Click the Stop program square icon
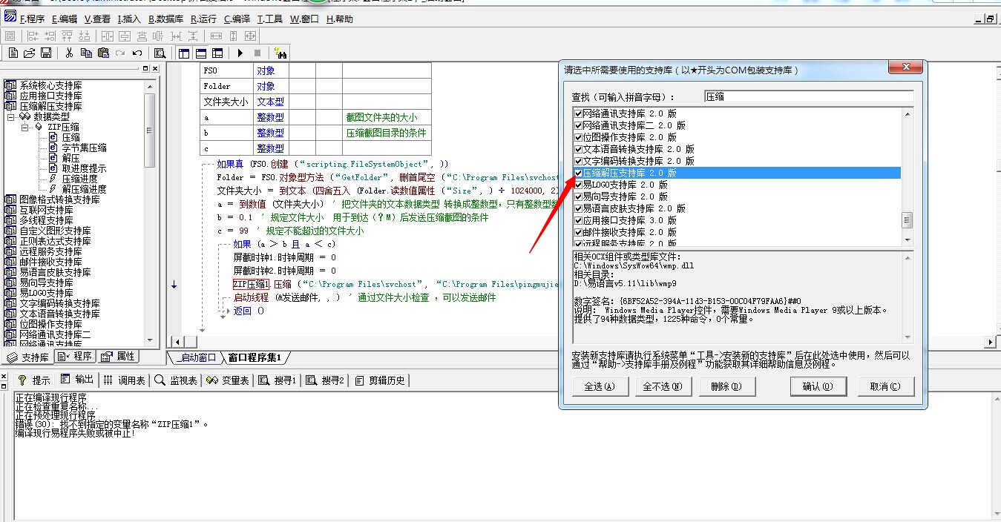Screen dimensions: 1001x522 pos(257,53)
